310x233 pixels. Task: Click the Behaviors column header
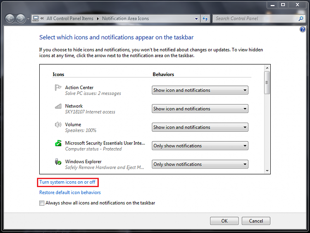(163, 74)
